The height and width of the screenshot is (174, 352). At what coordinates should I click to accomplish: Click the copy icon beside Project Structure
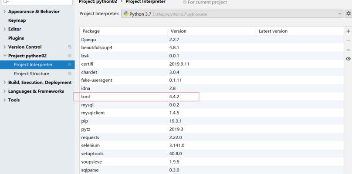coord(70,74)
